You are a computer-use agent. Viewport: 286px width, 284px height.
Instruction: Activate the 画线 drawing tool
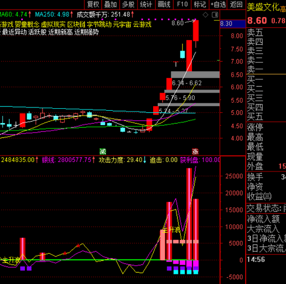point(164,4)
